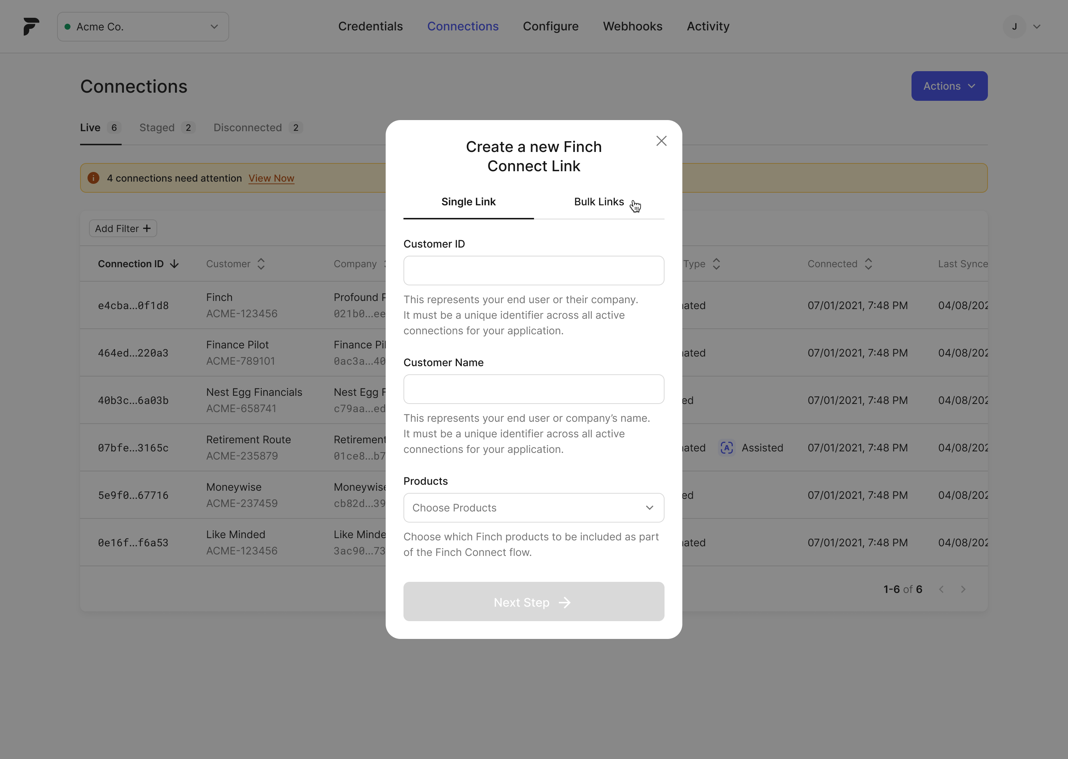
Task: Go to next page of connections
Action: [963, 589]
